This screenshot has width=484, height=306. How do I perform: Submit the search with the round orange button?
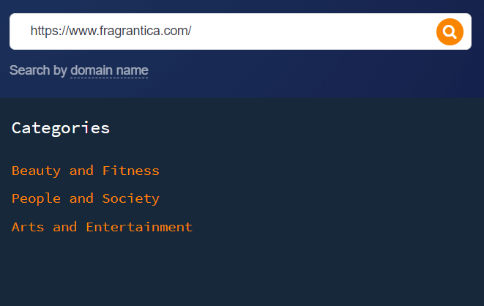point(450,31)
